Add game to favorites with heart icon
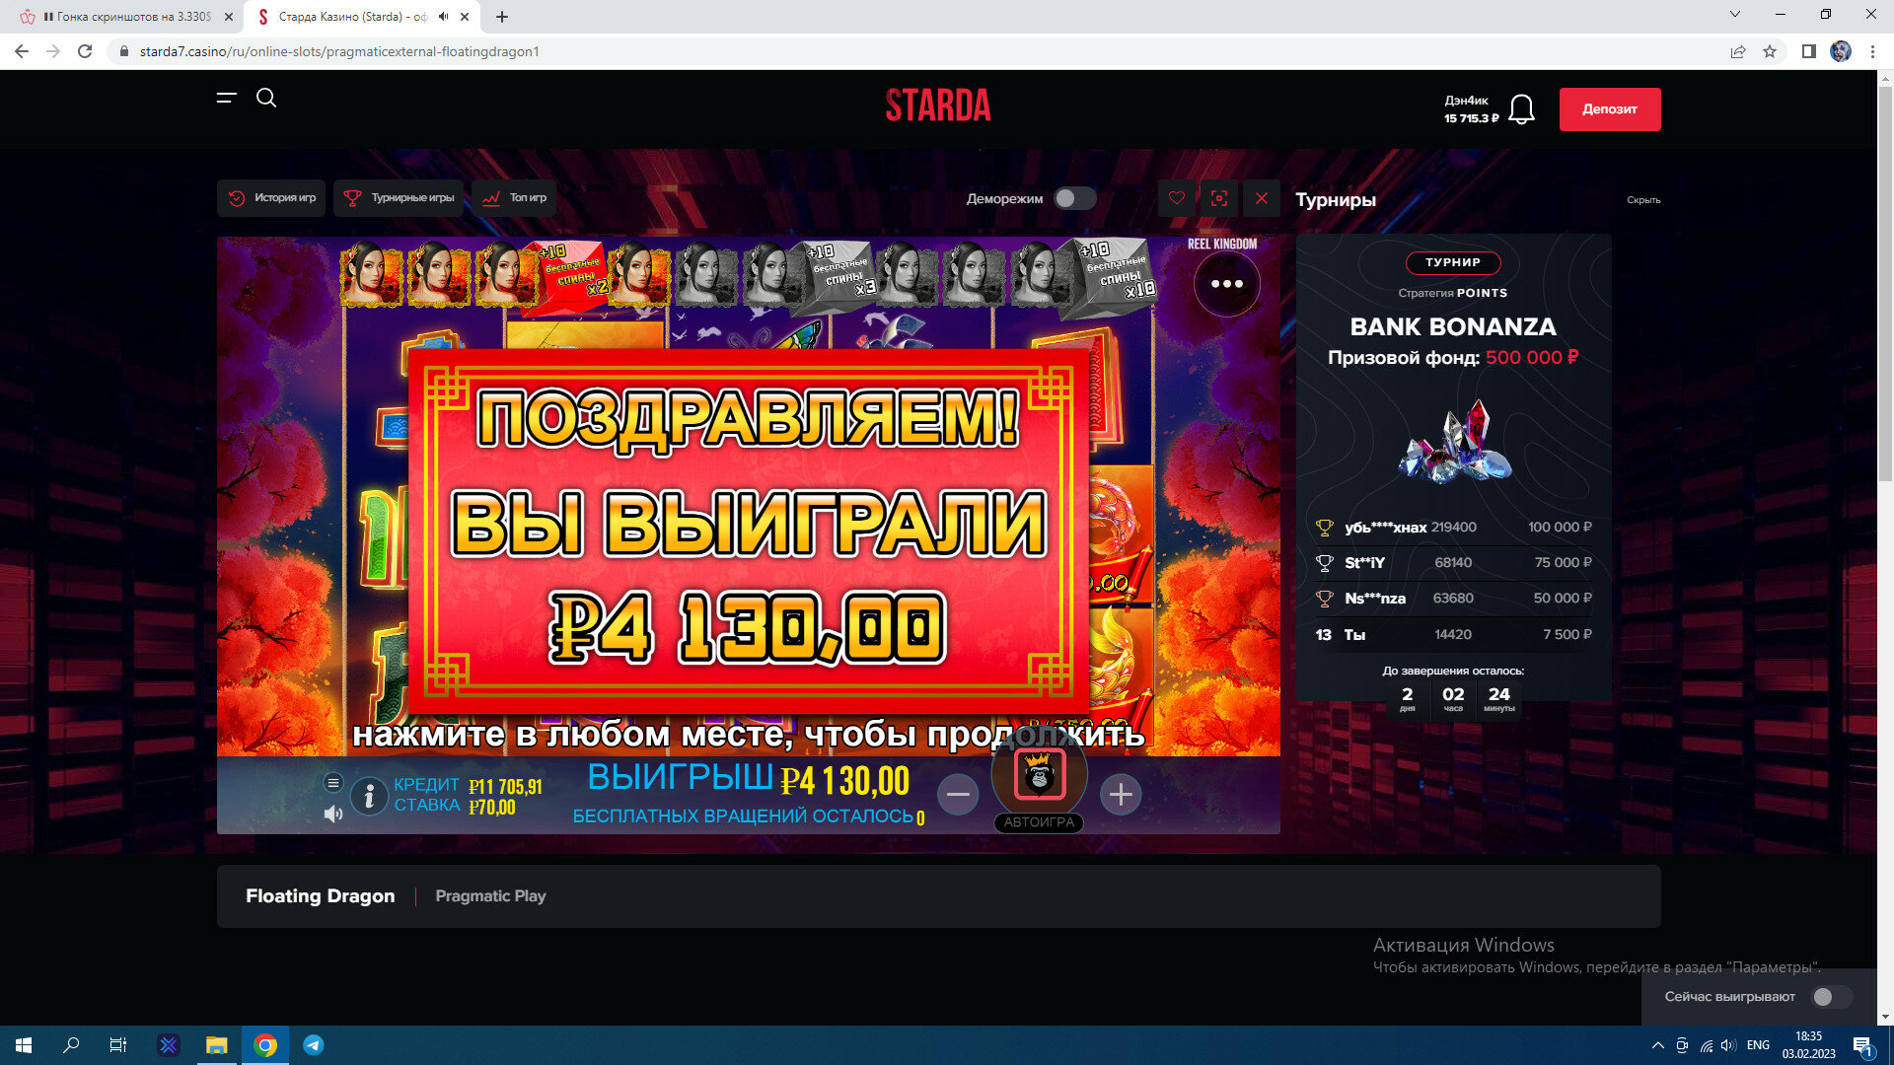The image size is (1894, 1065). [1176, 198]
